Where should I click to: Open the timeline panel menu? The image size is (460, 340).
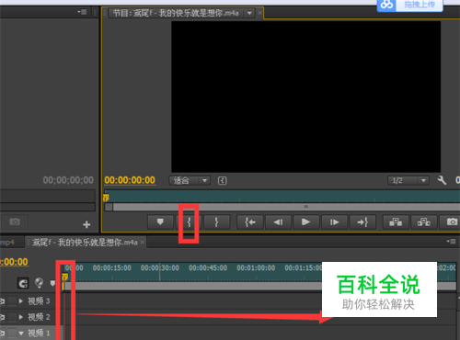point(451,242)
